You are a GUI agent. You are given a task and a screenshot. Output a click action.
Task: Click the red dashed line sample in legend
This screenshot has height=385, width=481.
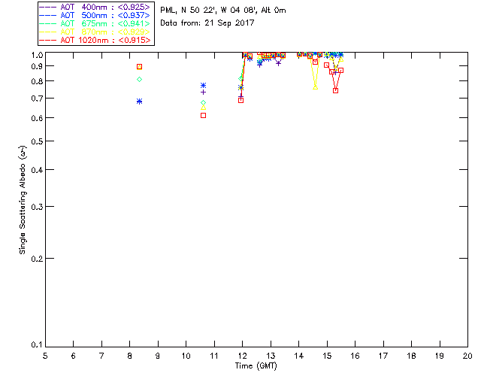[48, 40]
